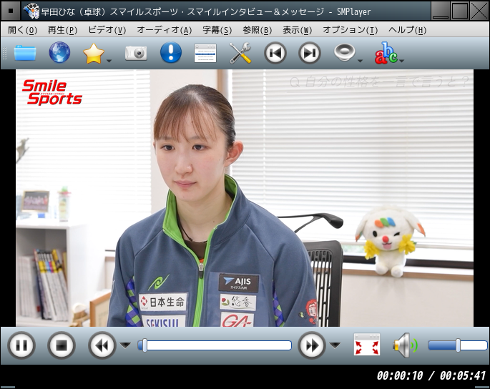Click the SMPlayer application icon in title bar
The height and width of the screenshot is (389, 490).
coord(31,11)
